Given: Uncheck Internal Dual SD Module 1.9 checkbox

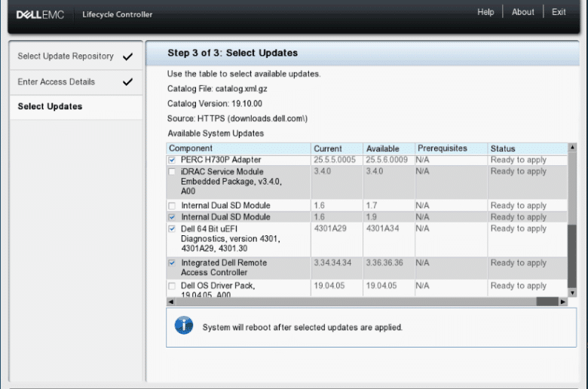Looking at the screenshot, I should coord(172,217).
